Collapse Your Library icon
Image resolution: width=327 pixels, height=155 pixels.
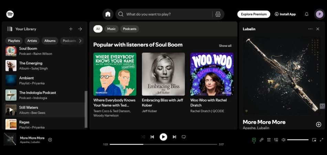pos(10,29)
